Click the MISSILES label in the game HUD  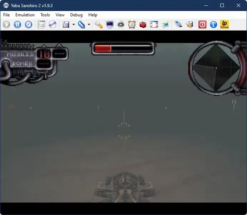20,54
